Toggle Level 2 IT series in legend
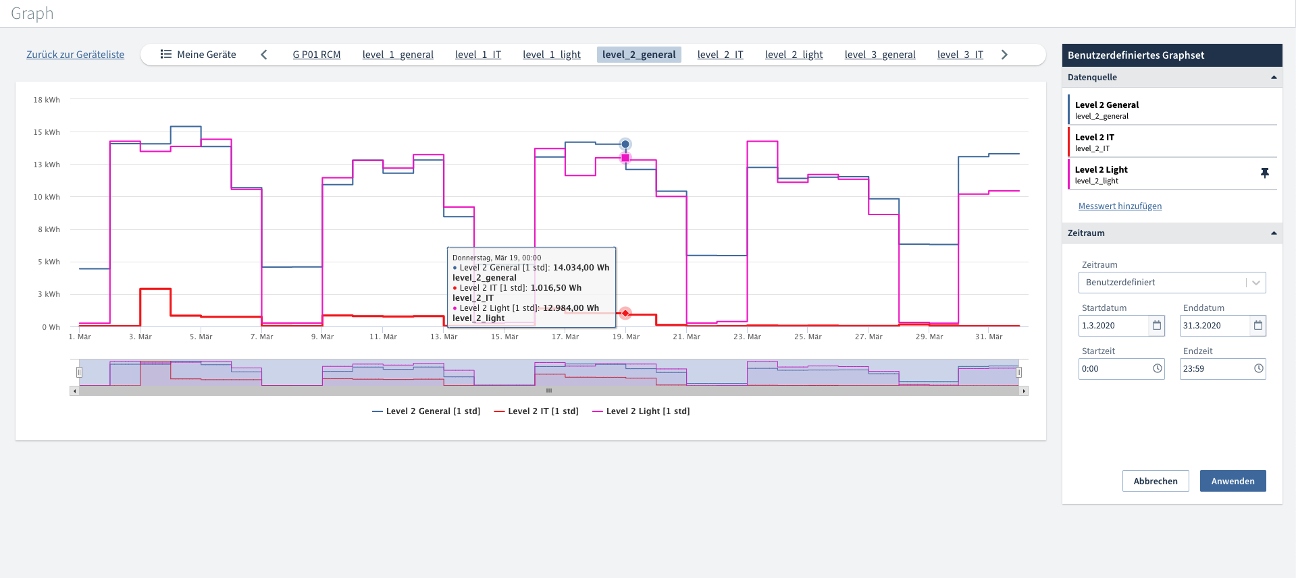1296x578 pixels. [x=536, y=411]
